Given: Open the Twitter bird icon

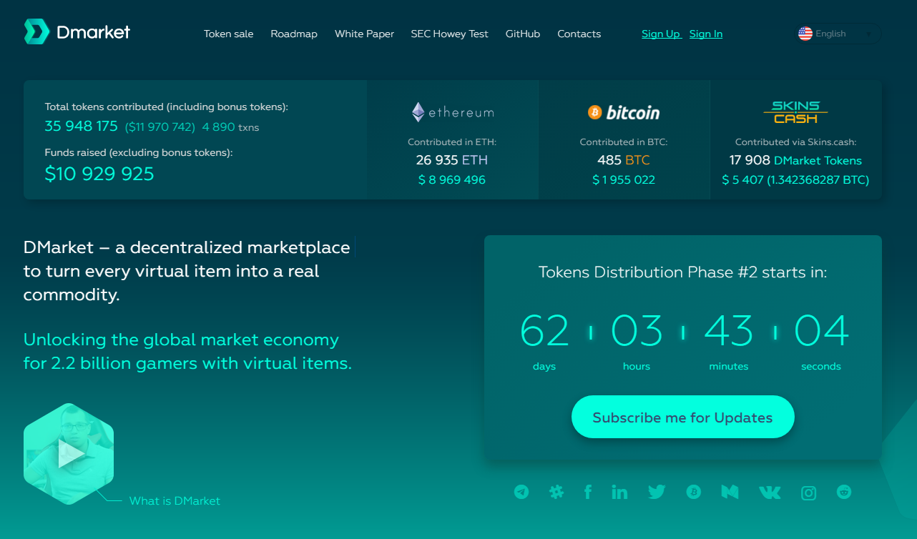Looking at the screenshot, I should [x=657, y=492].
